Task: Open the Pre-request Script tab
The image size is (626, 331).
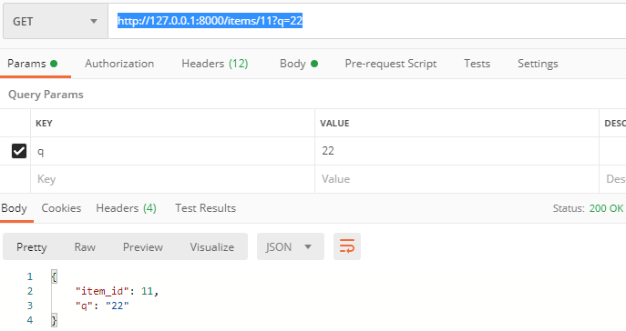Action: [390, 64]
